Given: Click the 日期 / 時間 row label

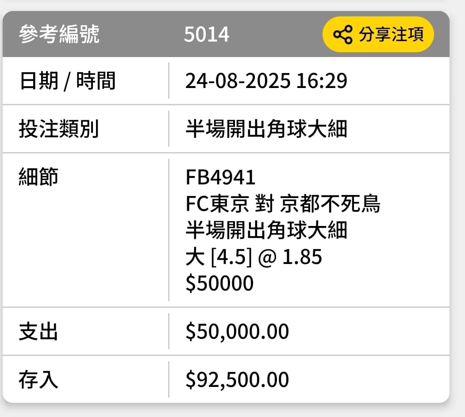Looking at the screenshot, I should [67, 80].
